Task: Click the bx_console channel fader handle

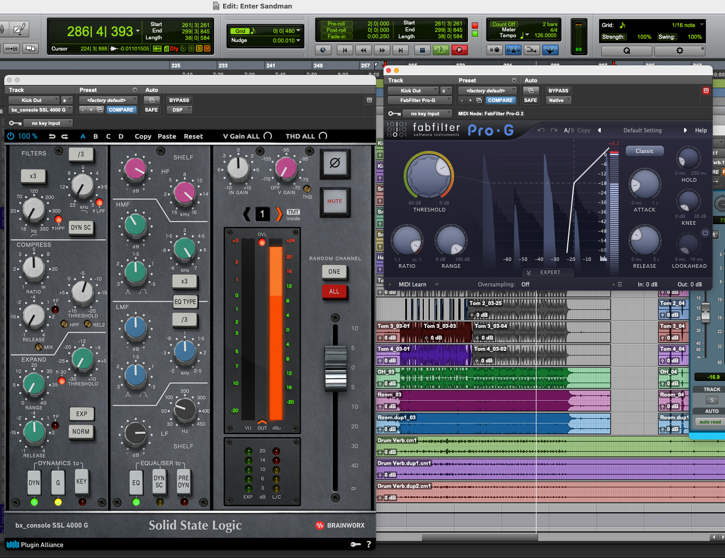Action: click(x=336, y=369)
